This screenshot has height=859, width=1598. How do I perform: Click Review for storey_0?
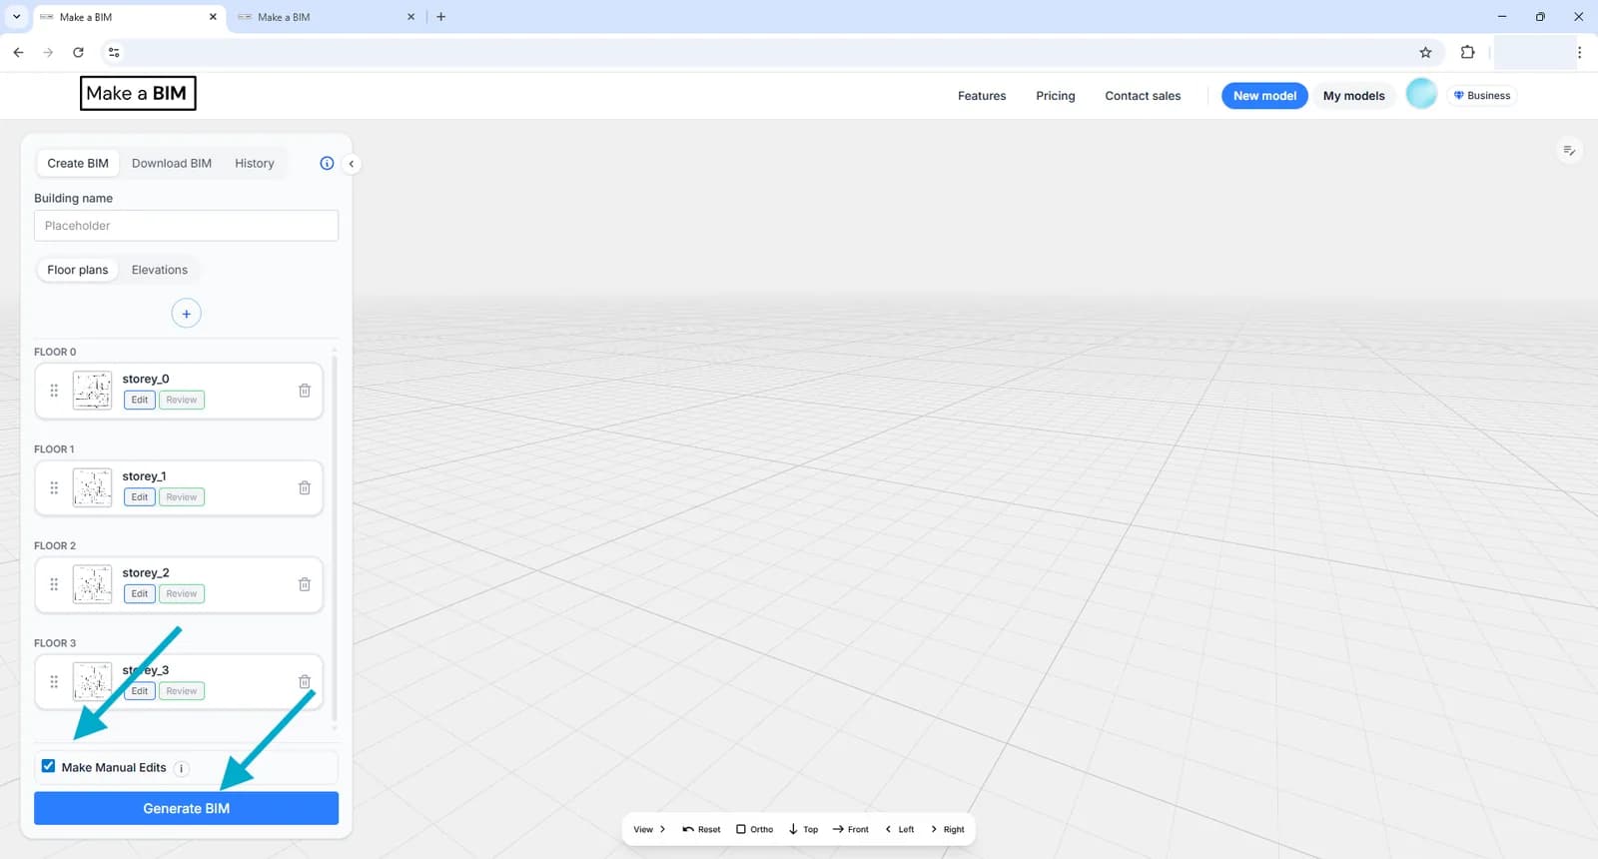tap(182, 400)
